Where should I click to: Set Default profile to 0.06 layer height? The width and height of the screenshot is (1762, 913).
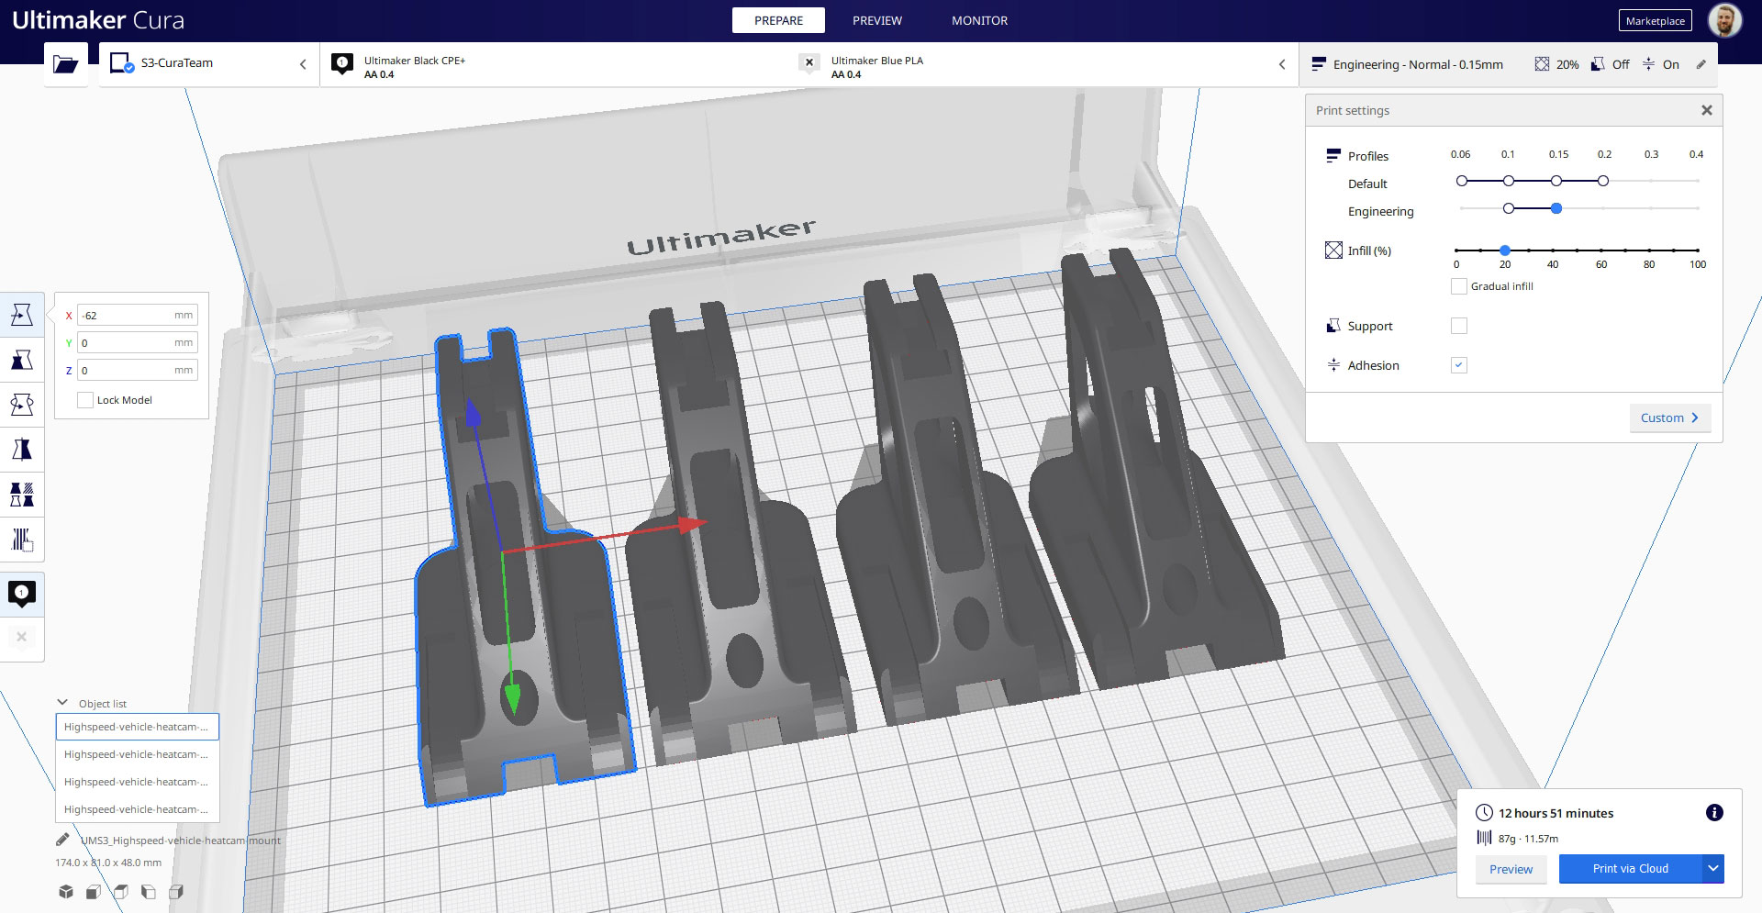1461,181
